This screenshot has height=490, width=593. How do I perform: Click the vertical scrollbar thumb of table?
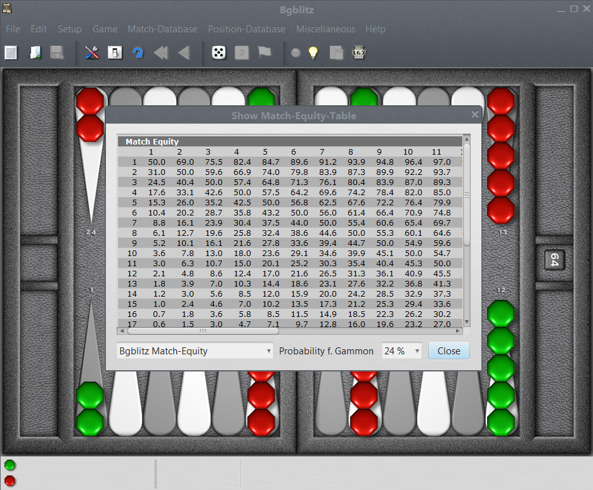coord(467,195)
